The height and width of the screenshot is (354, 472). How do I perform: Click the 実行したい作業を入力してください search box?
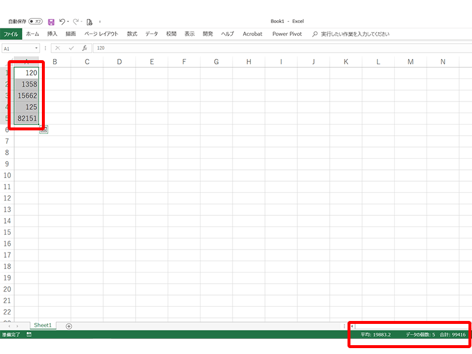point(355,34)
